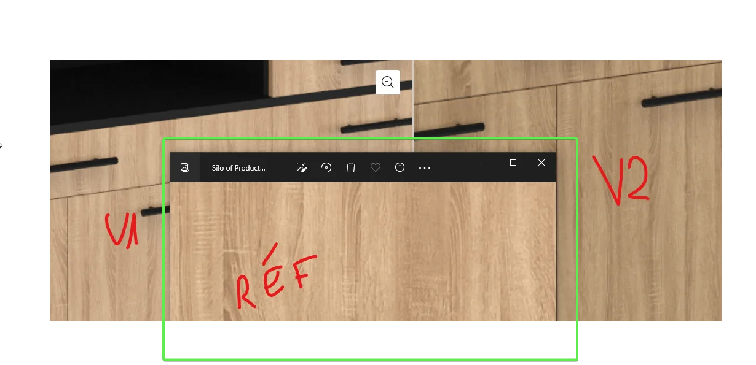Open the Edit image tool

click(301, 167)
